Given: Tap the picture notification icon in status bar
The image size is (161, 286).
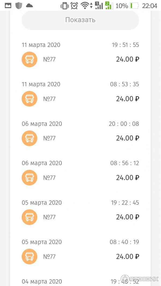Looking at the screenshot, I should (8, 6).
